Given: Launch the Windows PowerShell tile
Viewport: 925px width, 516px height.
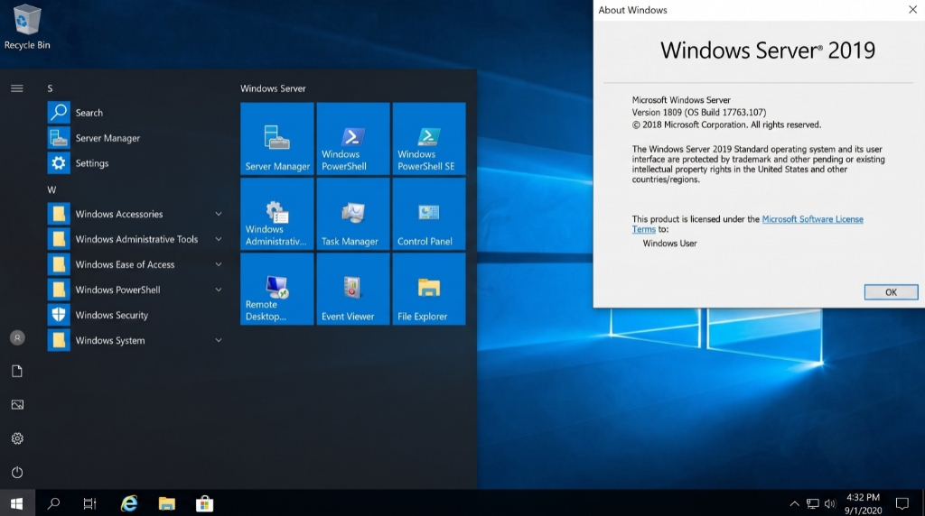Looking at the screenshot, I should click(x=353, y=138).
